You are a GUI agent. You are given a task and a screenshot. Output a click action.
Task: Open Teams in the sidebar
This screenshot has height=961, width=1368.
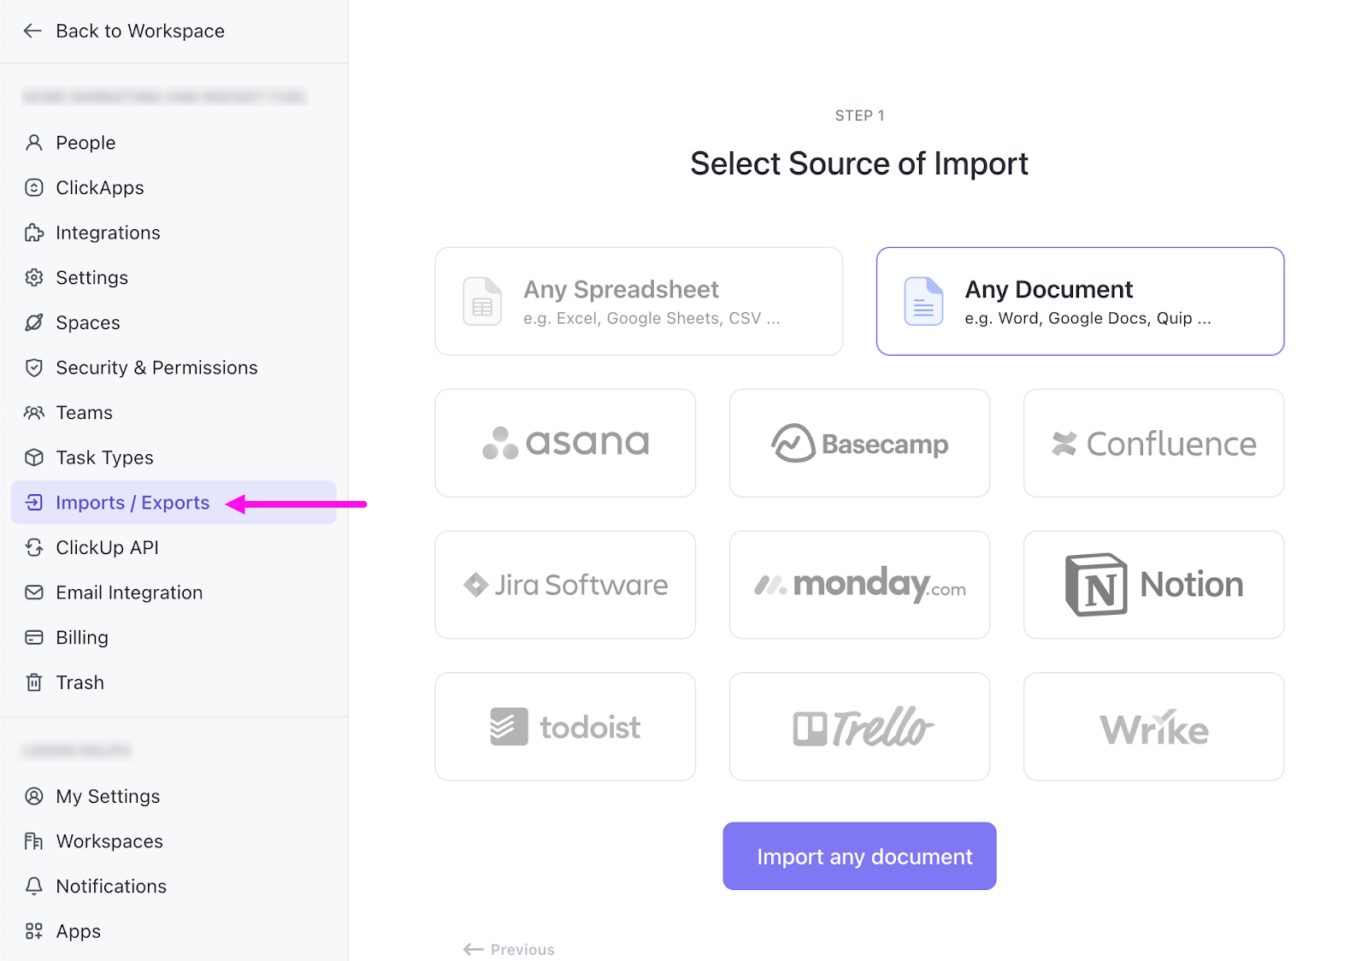84,413
